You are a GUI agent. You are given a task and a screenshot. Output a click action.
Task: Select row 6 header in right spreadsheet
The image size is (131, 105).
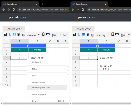tap(76, 67)
